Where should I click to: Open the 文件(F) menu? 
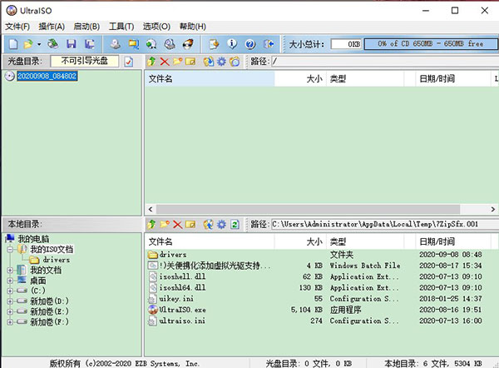click(x=17, y=27)
